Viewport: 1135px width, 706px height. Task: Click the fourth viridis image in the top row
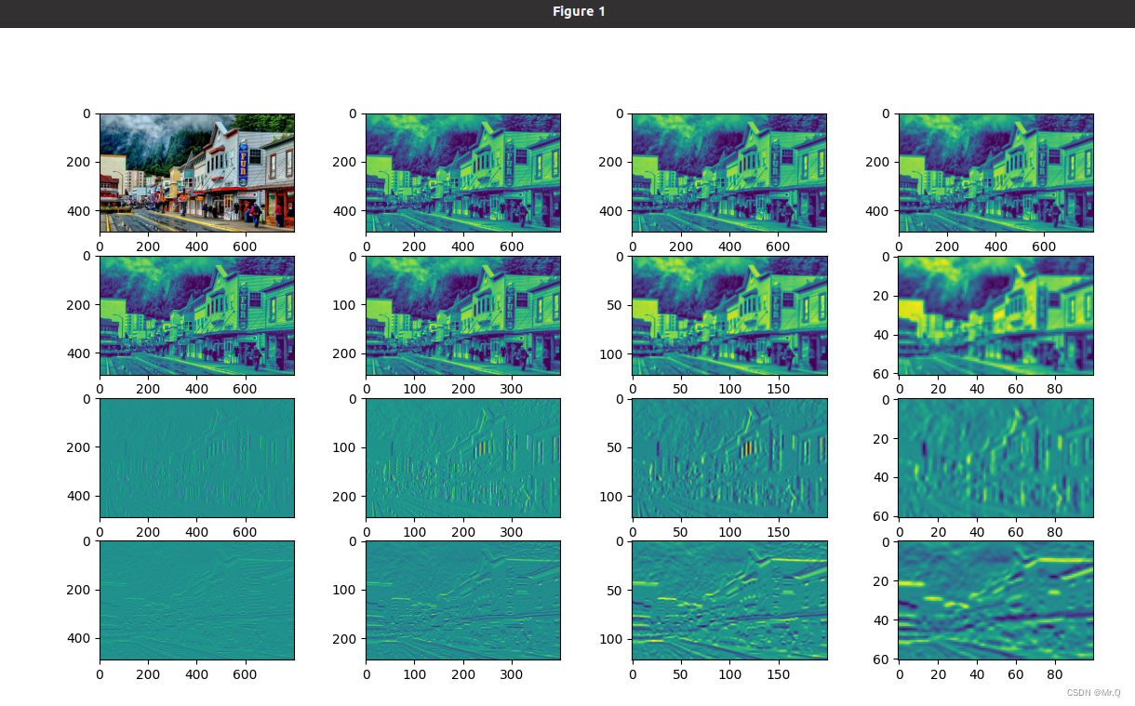994,171
